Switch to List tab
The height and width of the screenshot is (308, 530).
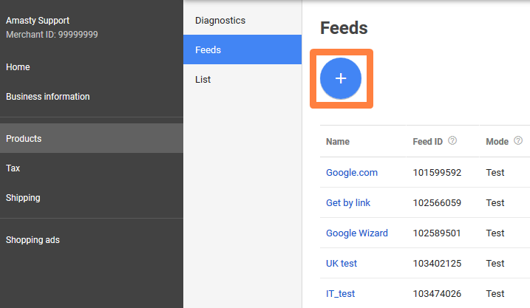[x=203, y=80]
